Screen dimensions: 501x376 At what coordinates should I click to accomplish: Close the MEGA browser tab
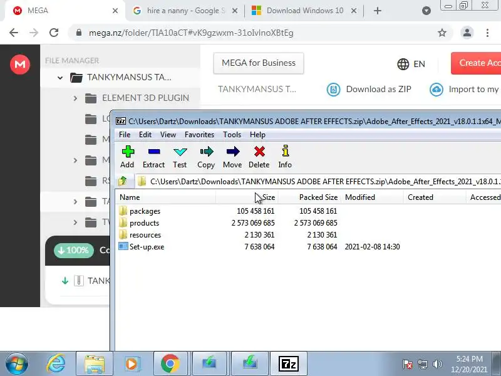coord(115,11)
